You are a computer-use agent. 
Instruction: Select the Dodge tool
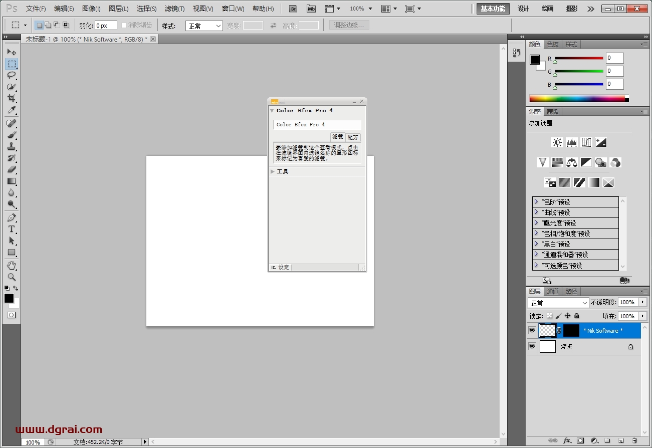click(x=12, y=204)
